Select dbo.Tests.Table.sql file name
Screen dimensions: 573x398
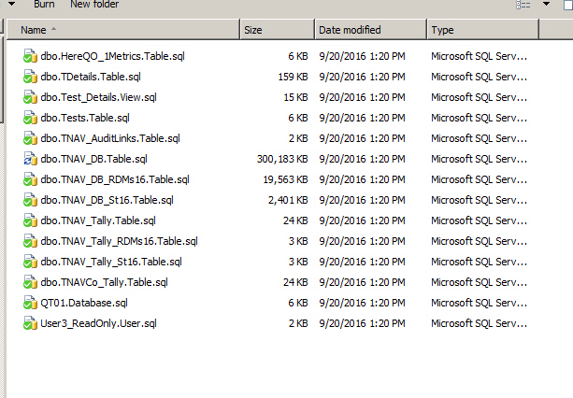85,118
